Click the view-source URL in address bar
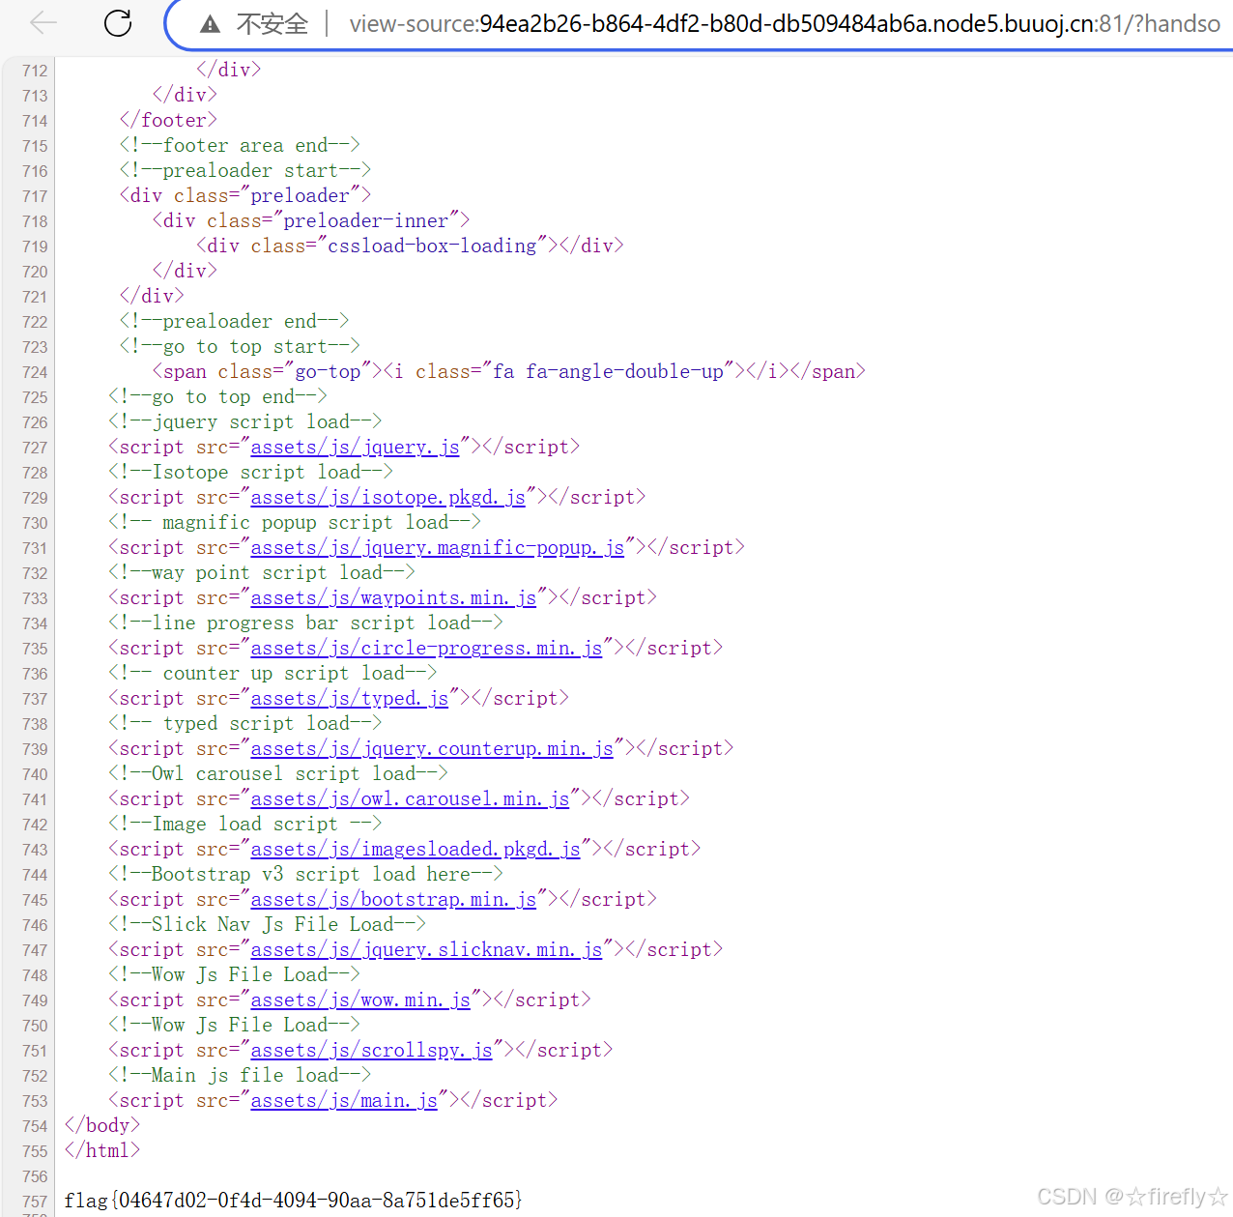This screenshot has height=1217, width=1233. click(785, 24)
